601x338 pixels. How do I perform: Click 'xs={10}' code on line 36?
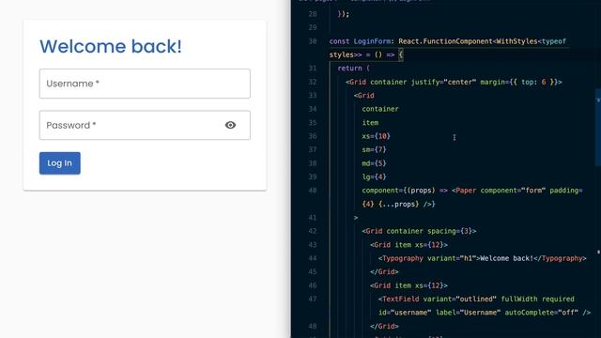point(376,136)
